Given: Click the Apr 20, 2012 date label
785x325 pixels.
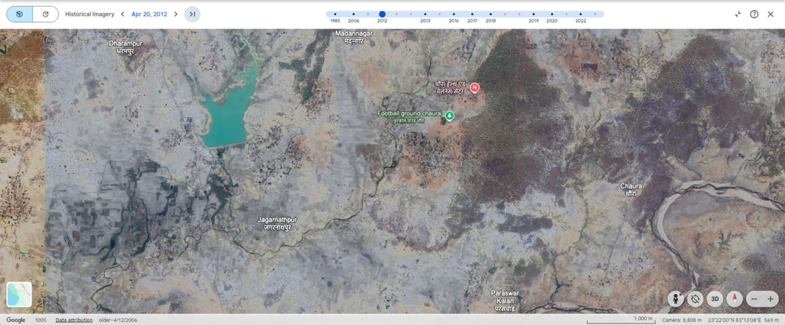Looking at the screenshot, I should [x=149, y=14].
